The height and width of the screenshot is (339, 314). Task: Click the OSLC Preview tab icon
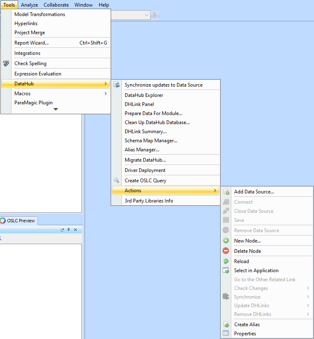click(3, 221)
